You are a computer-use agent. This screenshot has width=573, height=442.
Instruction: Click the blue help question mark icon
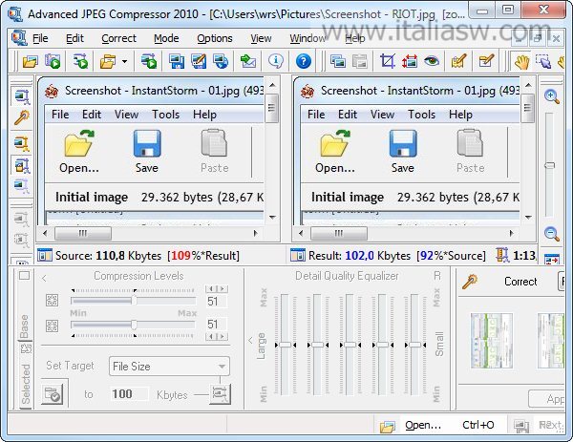pyautogui.click(x=304, y=61)
